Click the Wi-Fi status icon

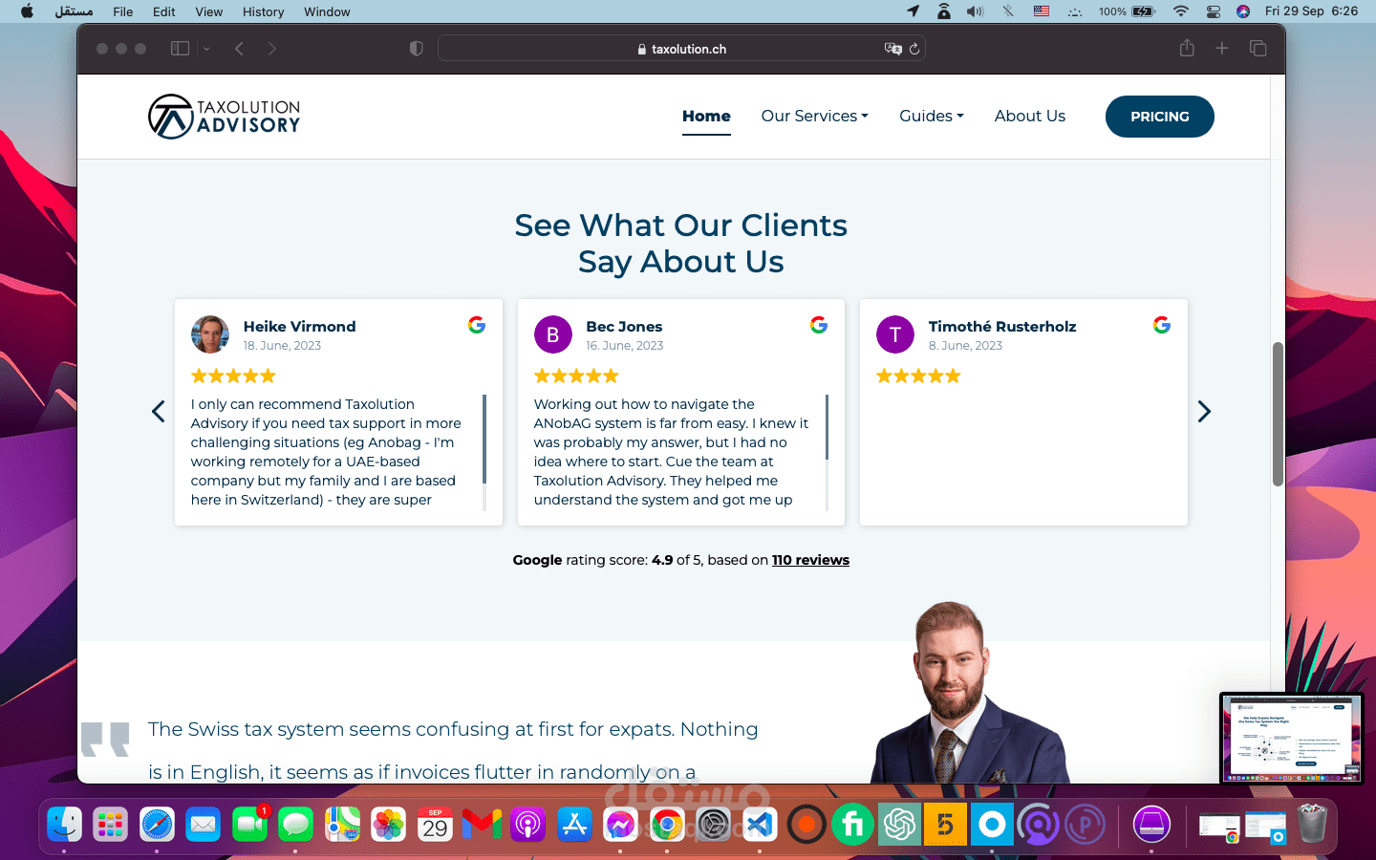click(x=1181, y=11)
